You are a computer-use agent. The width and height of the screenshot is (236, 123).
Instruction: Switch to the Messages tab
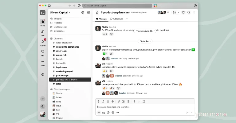coord(102,19)
